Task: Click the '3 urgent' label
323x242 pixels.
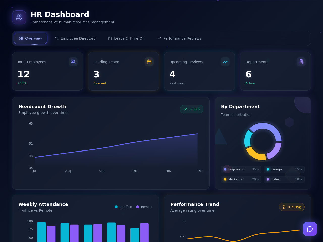Action: click(100, 83)
